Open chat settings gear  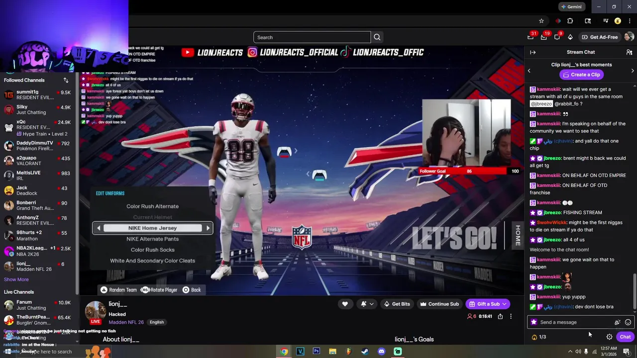tap(609, 337)
